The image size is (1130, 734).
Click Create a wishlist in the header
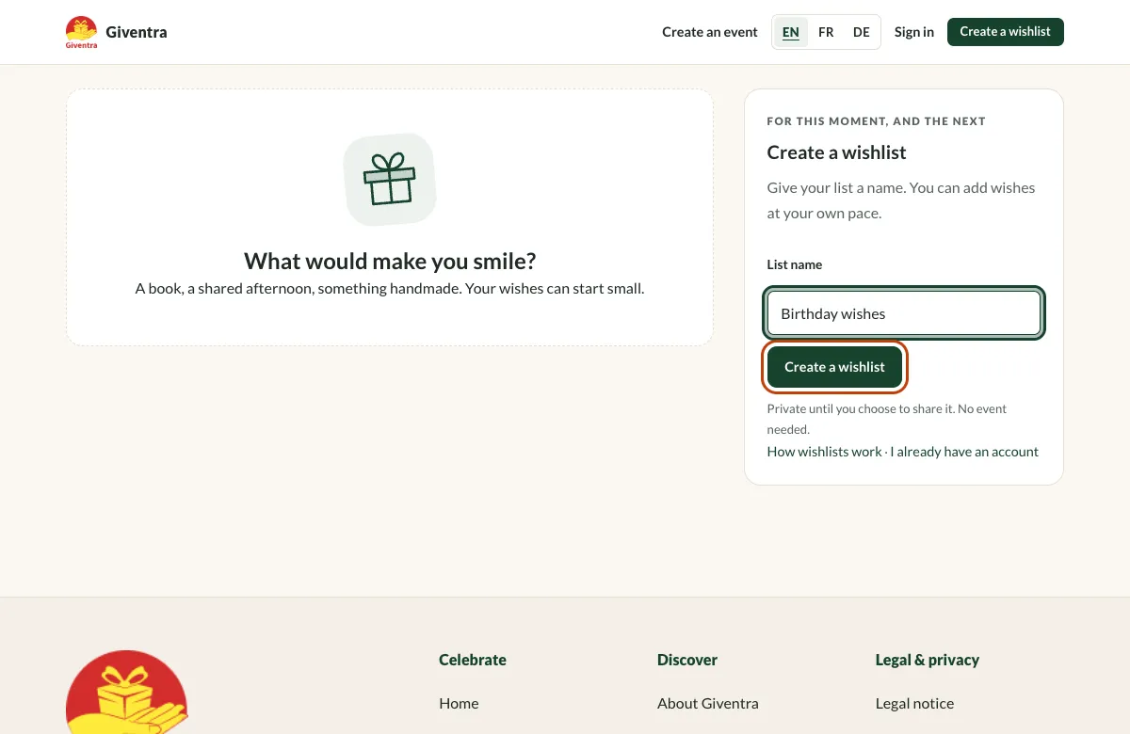tap(1006, 32)
